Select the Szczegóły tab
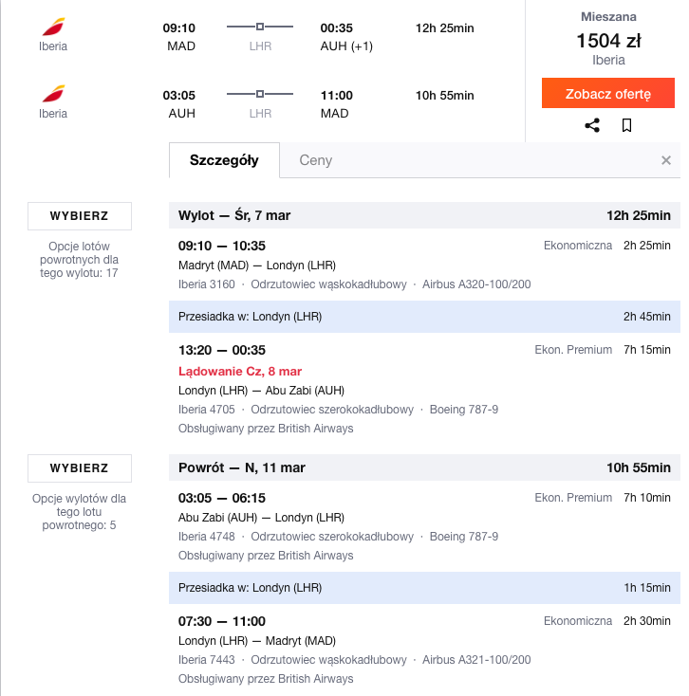The height and width of the screenshot is (696, 689). coord(224,160)
